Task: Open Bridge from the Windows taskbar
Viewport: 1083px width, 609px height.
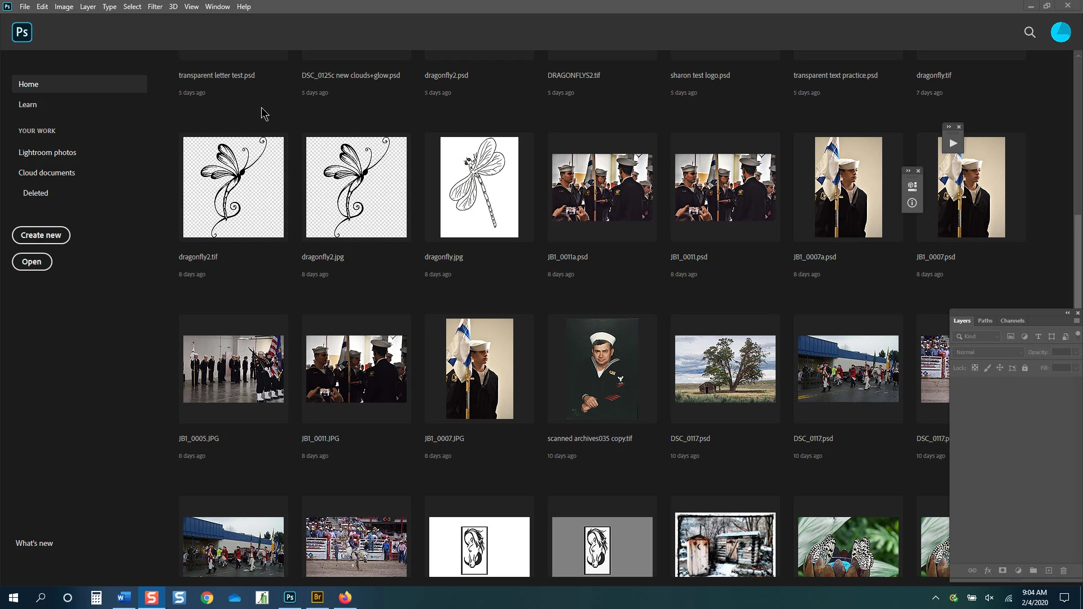Action: point(318,597)
